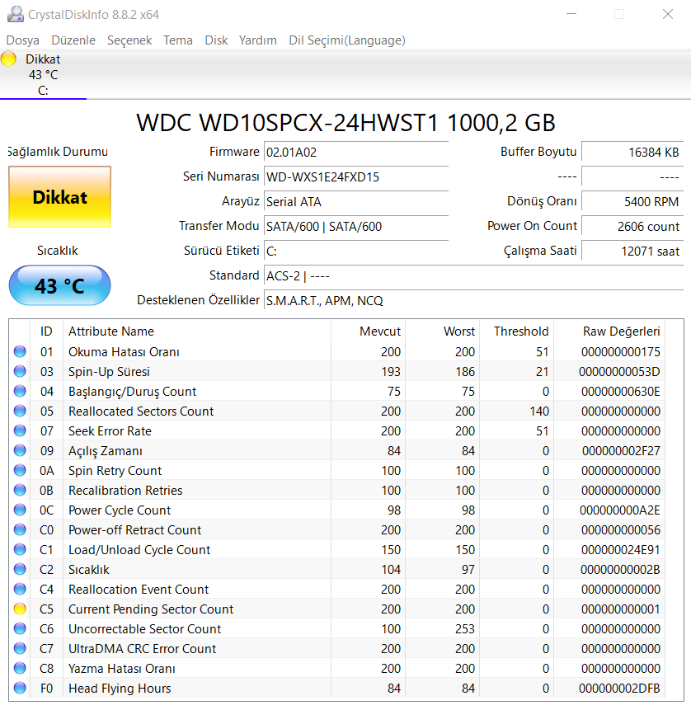Click status icon for Recalibration Retries row
The width and height of the screenshot is (691, 710).
[20, 490]
